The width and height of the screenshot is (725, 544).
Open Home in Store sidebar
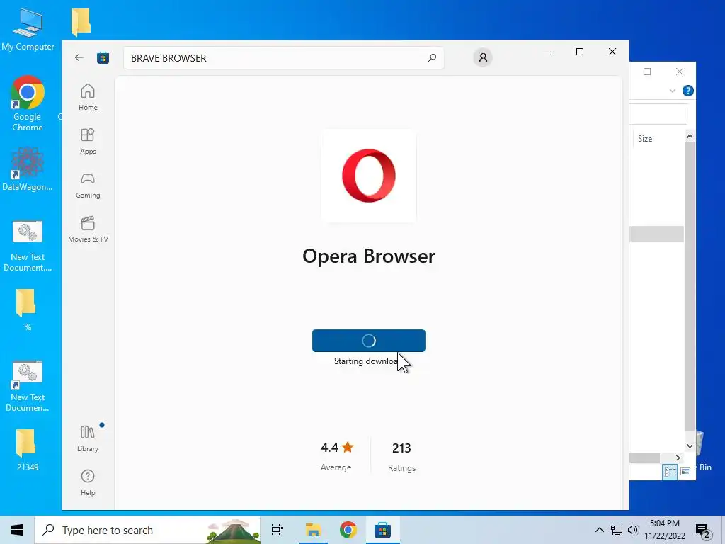pyautogui.click(x=88, y=97)
